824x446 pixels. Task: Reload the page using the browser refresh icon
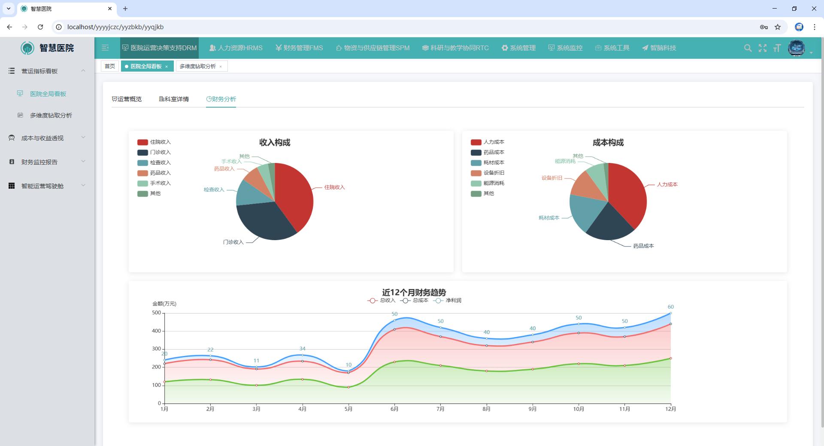pos(40,27)
